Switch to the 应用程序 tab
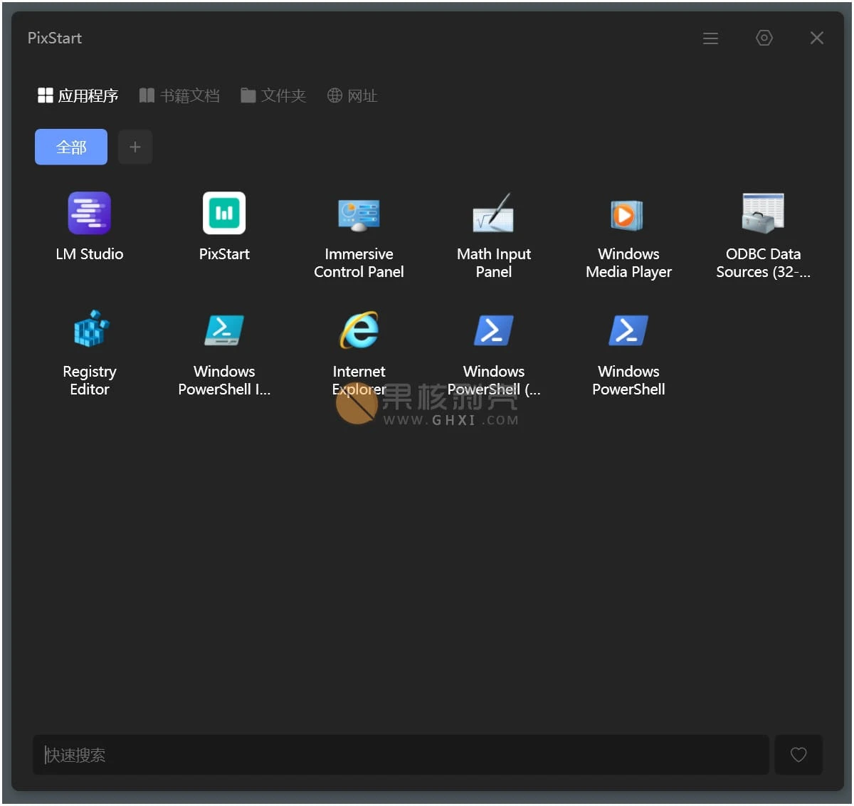Screen dimensions: 854x806 click(x=78, y=95)
